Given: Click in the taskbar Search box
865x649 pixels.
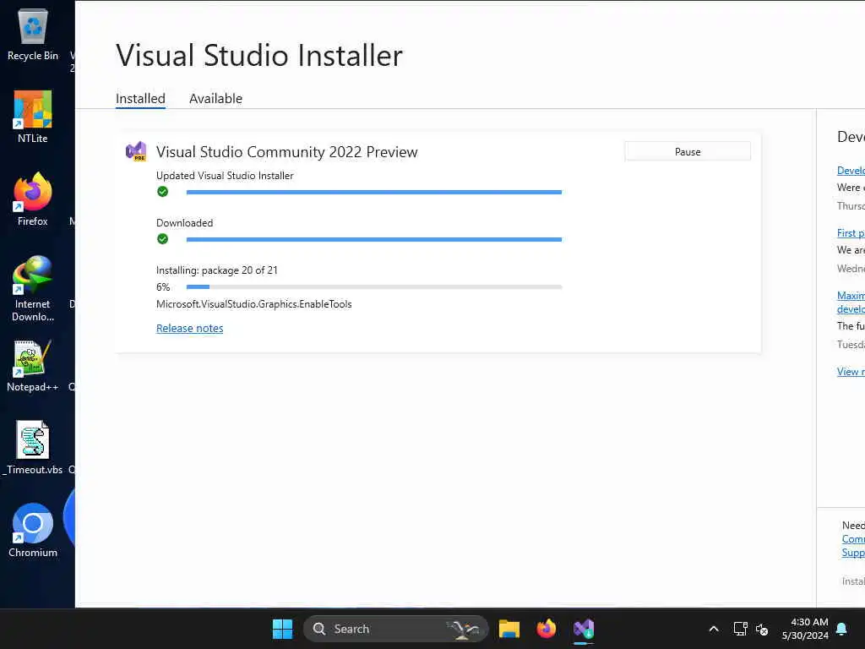Looking at the screenshot, I should [395, 629].
